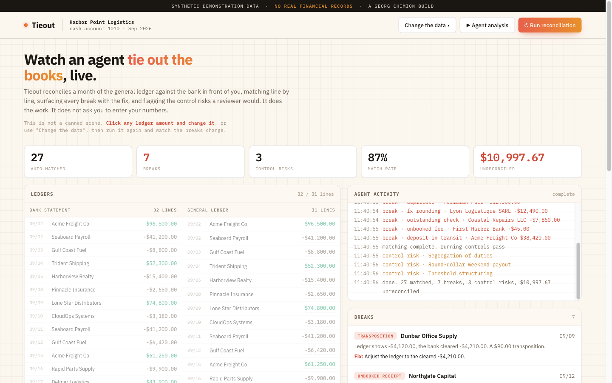
Task: Select the 7 breaks stat card
Action: [x=190, y=162]
